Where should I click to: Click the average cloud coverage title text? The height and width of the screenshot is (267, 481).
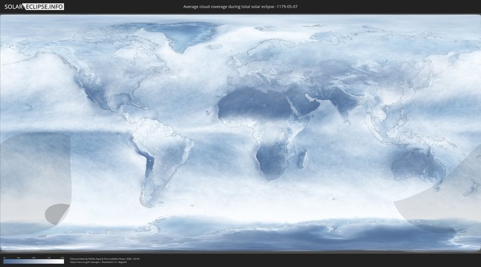[240, 7]
